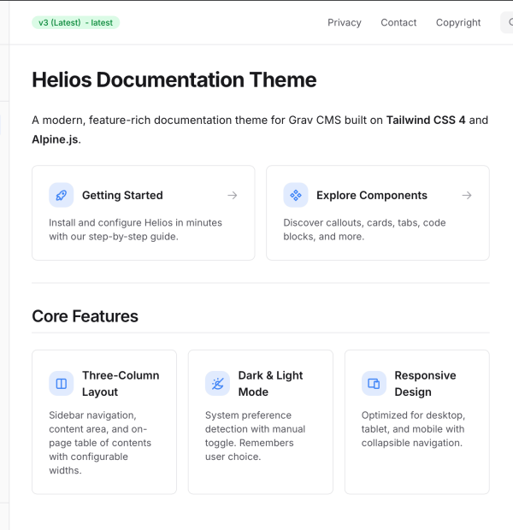Go to the Contact page
513x530 pixels.
pos(398,22)
